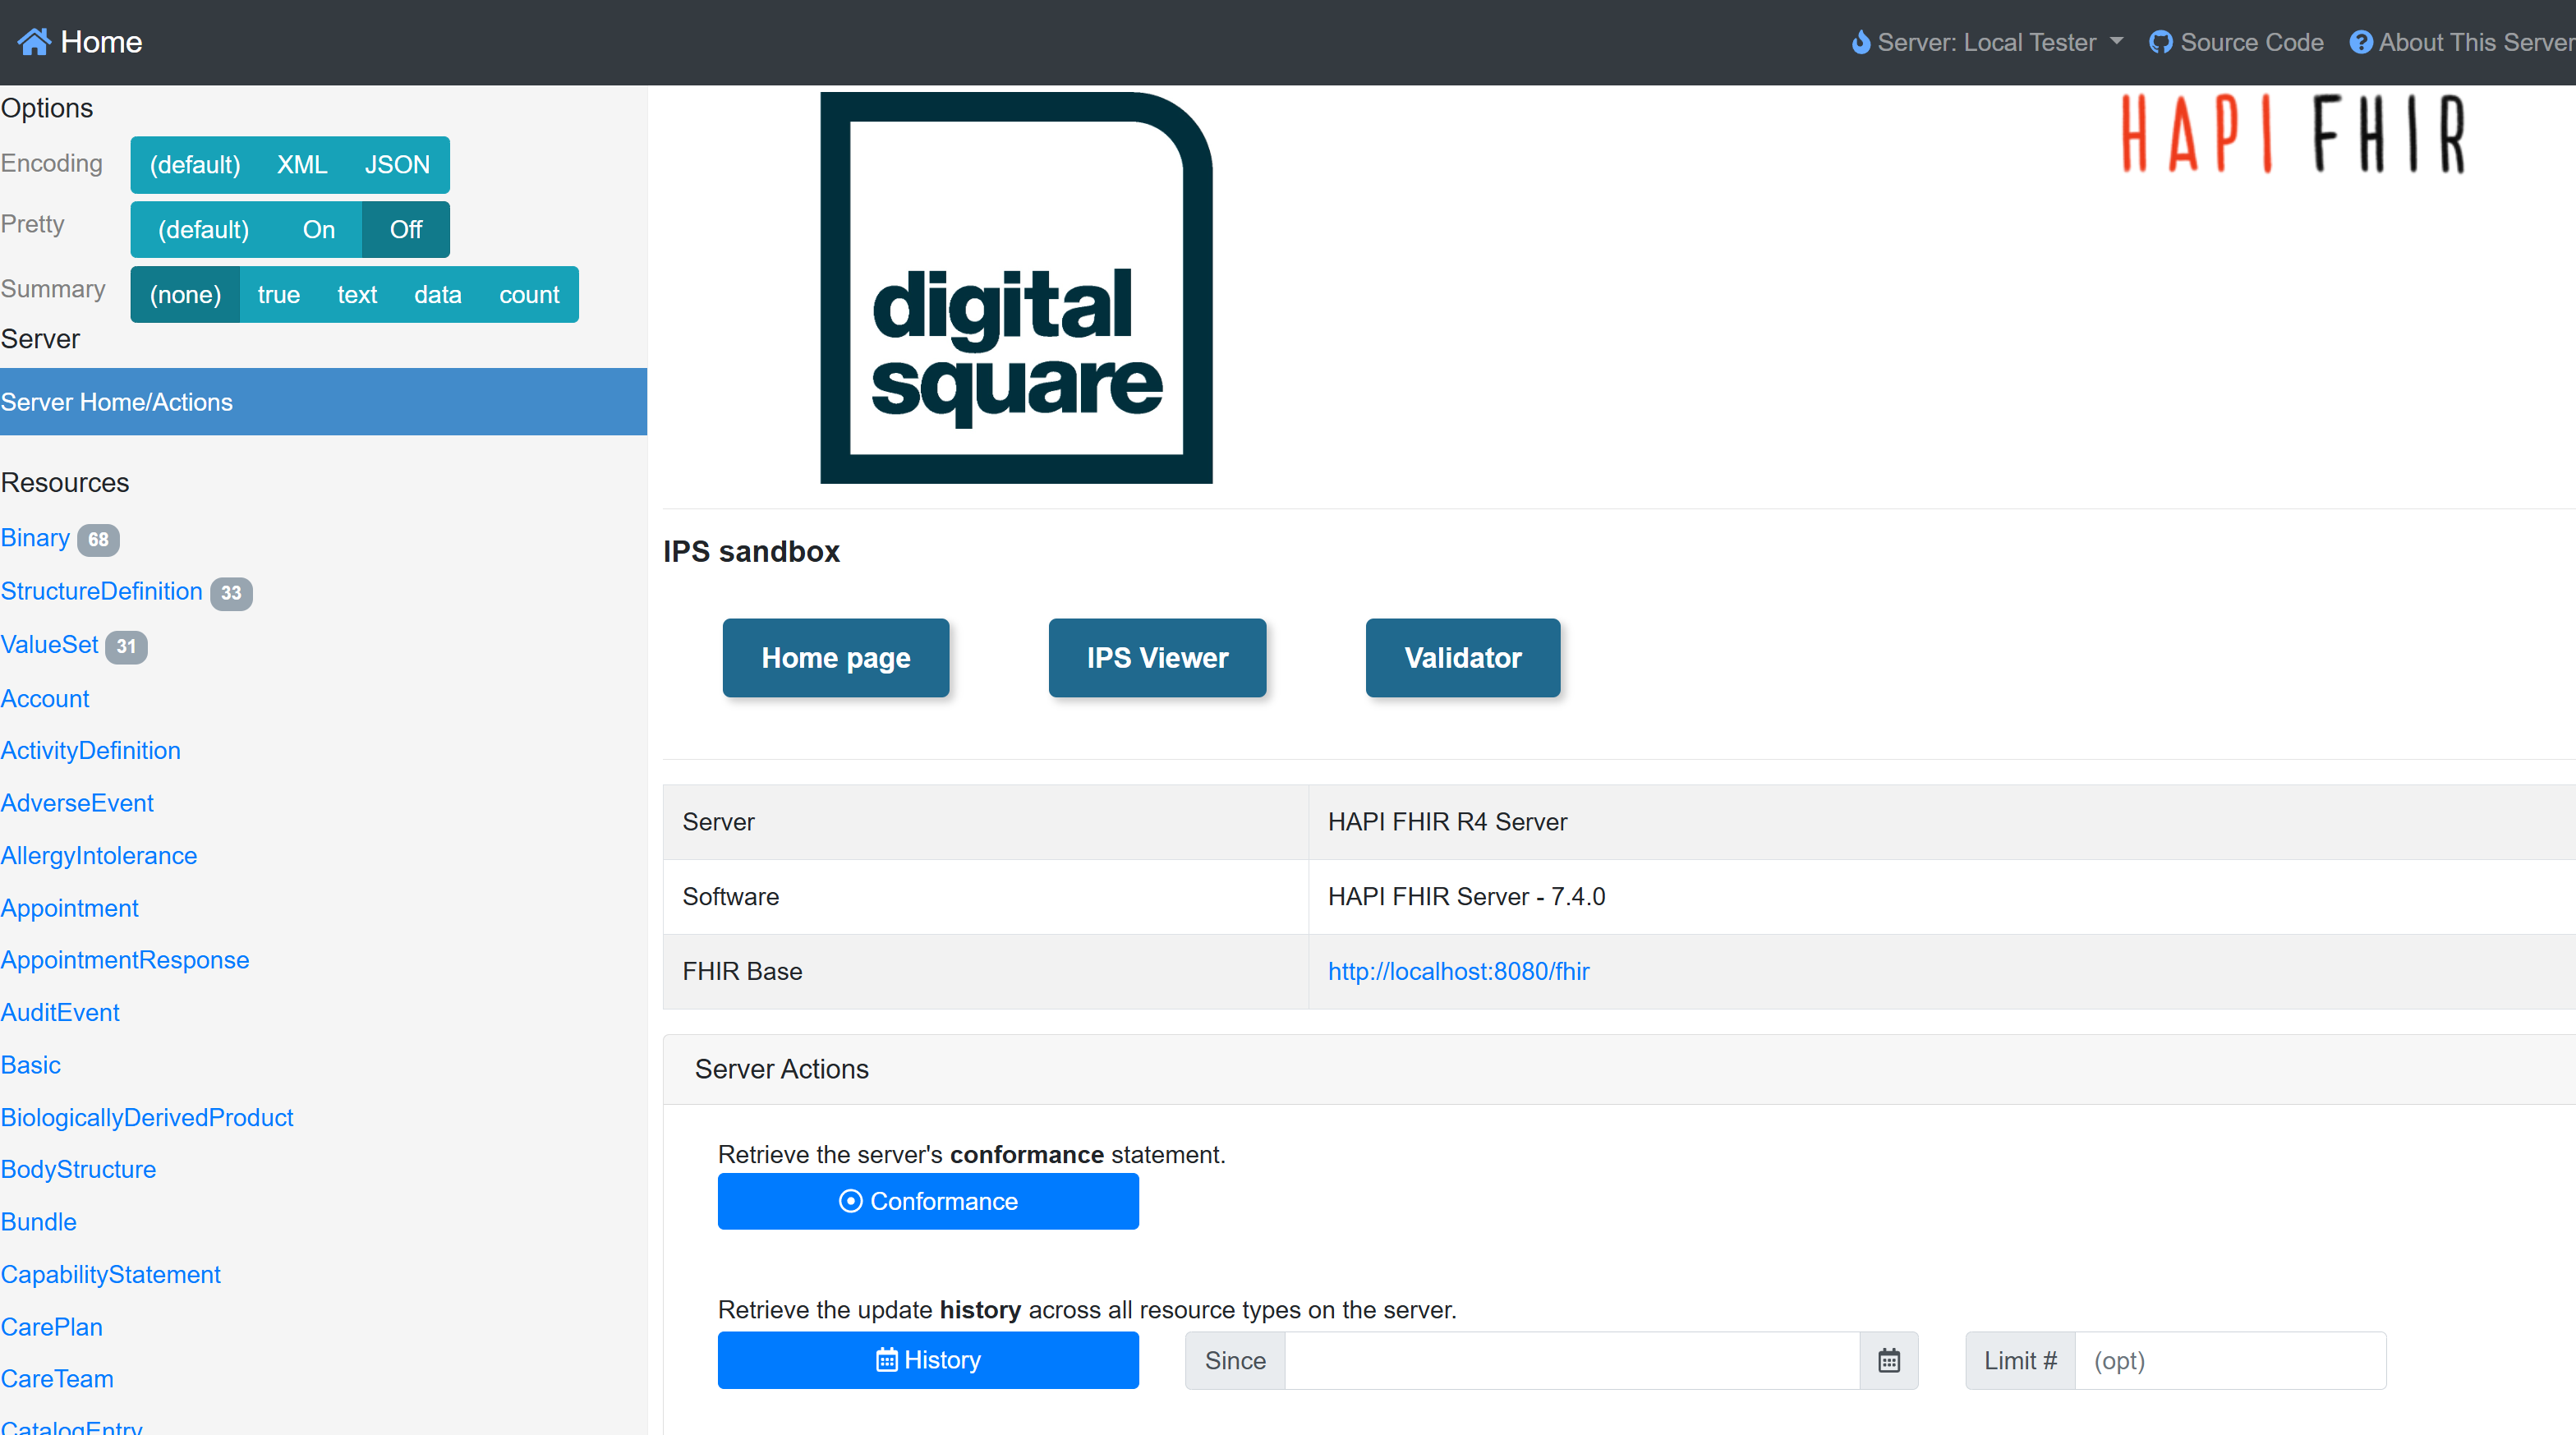This screenshot has height=1435, width=2576.
Task: Open the CapabilityStatement resource
Action: 111,1275
